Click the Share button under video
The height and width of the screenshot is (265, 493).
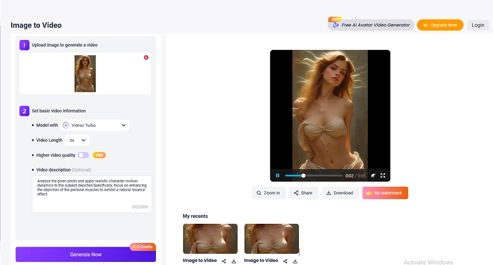pos(304,193)
